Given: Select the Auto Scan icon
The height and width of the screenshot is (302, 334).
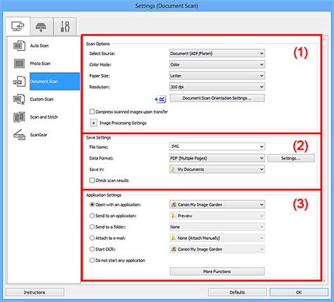Looking at the screenshot, I should click(19, 46).
